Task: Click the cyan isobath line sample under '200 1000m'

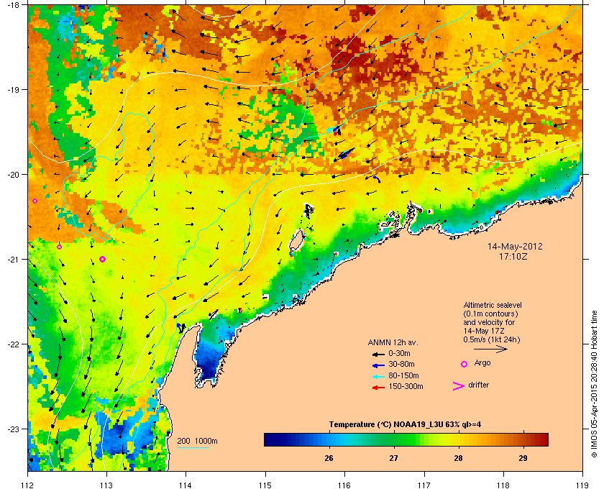Action: (193, 448)
